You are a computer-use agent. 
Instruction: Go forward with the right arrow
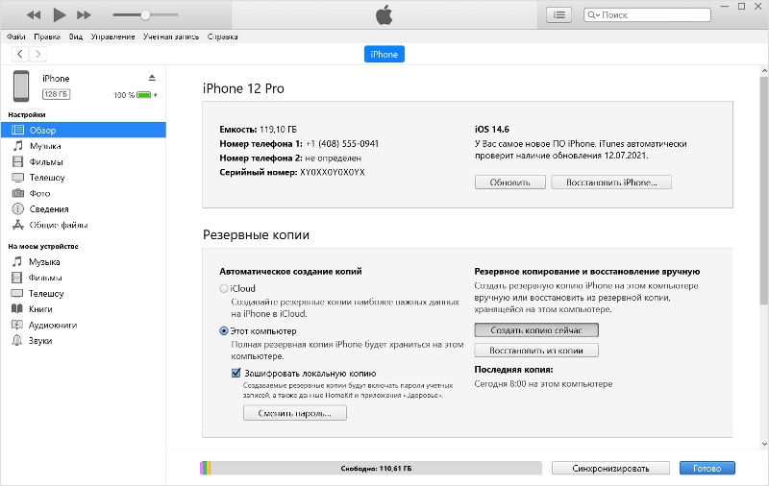[x=37, y=54]
